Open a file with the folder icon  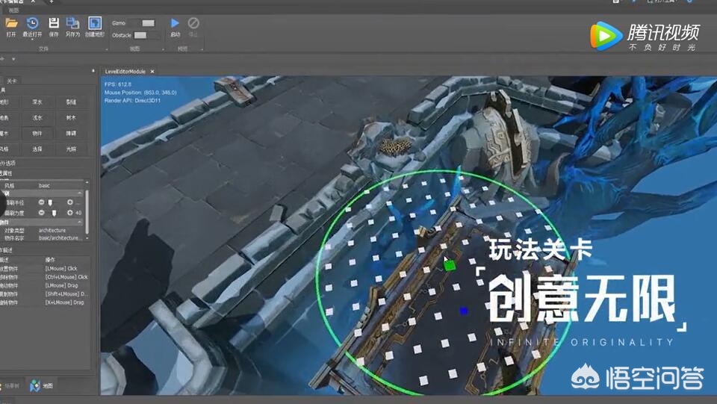click(11, 24)
